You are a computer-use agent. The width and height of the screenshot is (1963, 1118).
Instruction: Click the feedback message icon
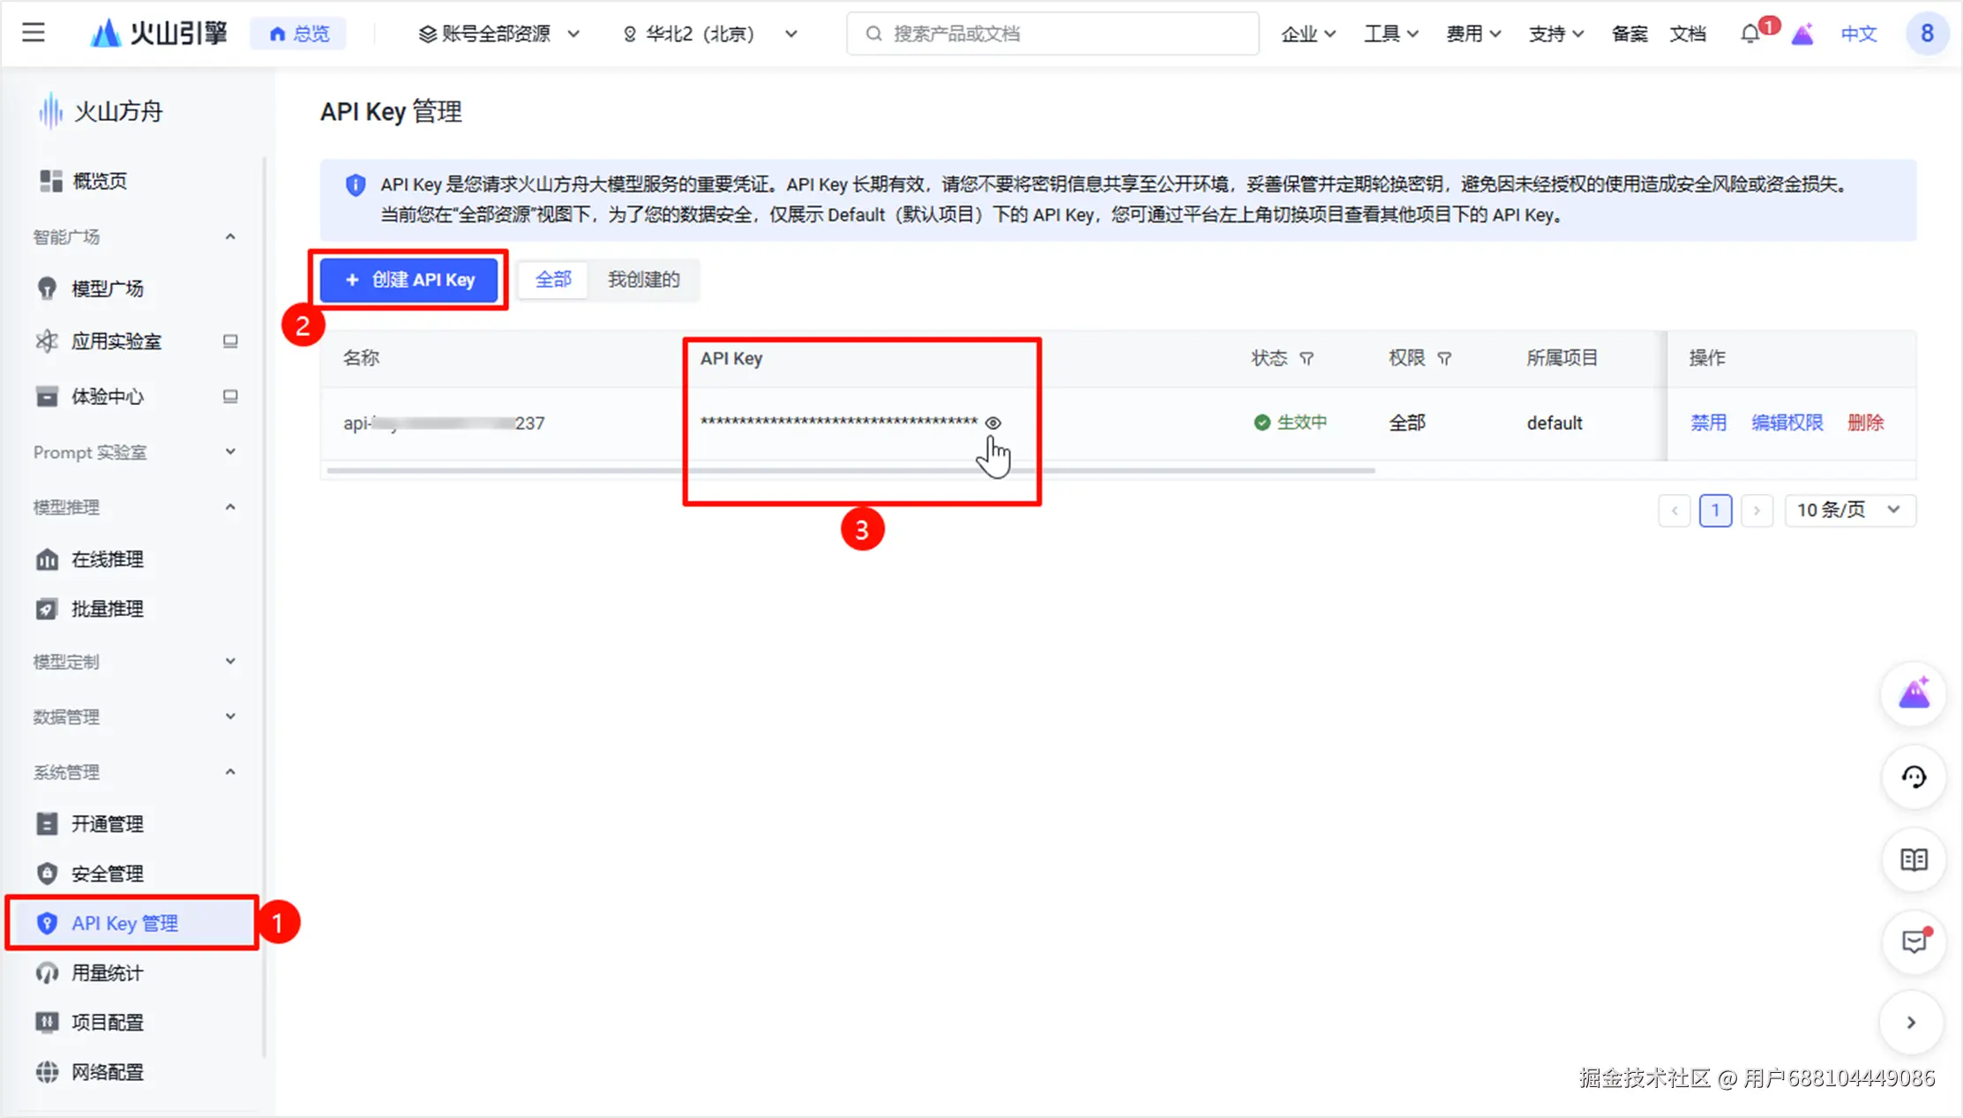pyautogui.click(x=1913, y=942)
